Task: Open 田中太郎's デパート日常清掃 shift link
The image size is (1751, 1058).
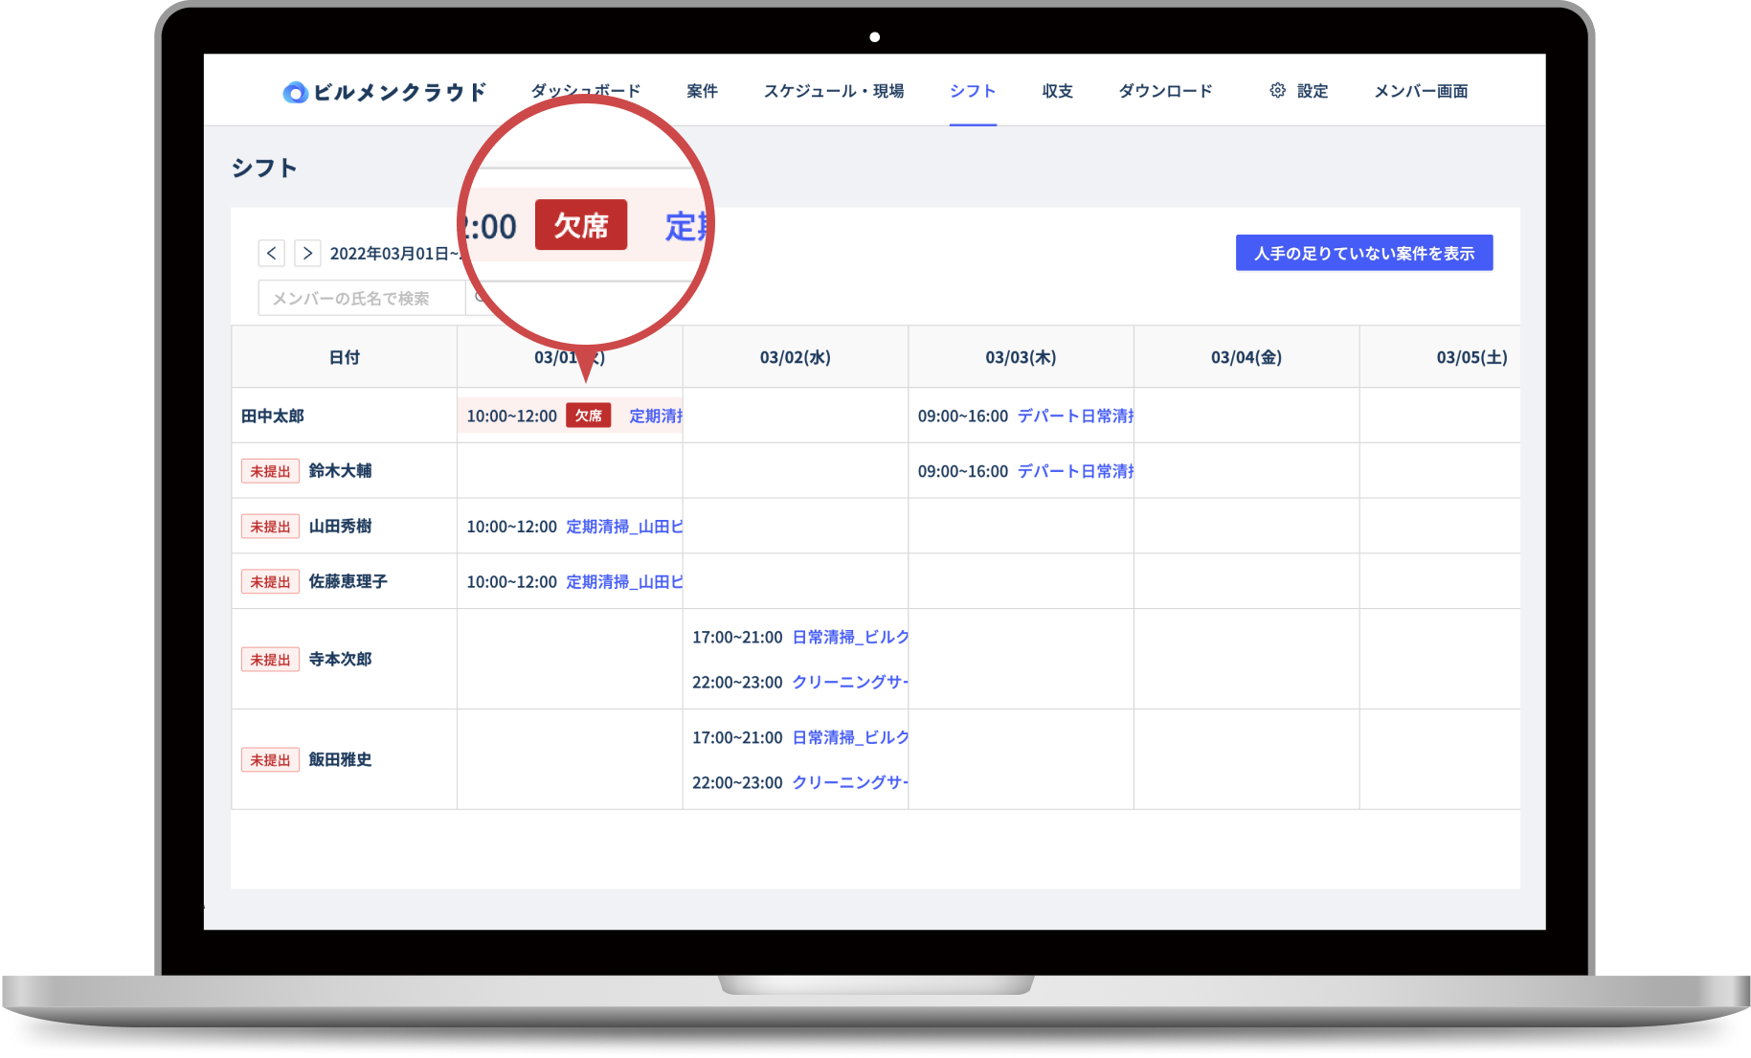Action: tap(1076, 416)
